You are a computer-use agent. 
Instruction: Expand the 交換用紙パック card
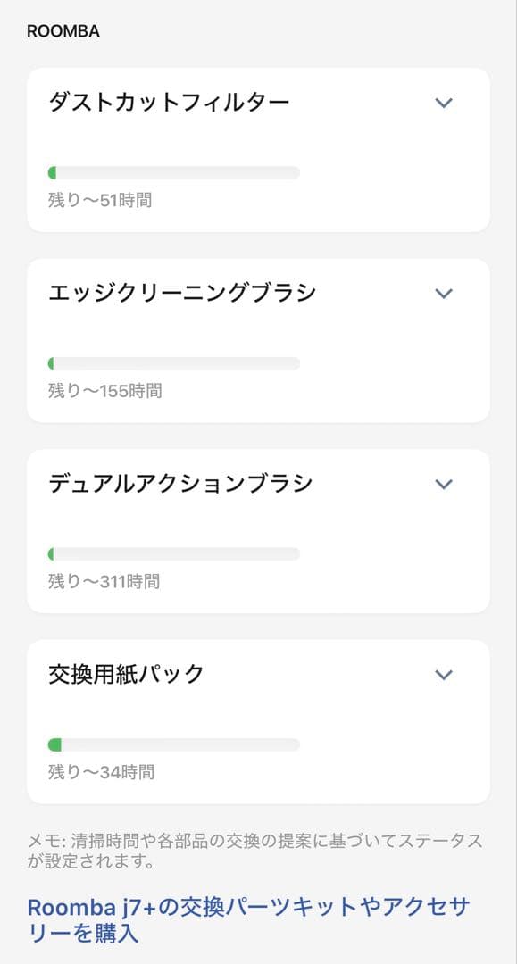point(259,676)
